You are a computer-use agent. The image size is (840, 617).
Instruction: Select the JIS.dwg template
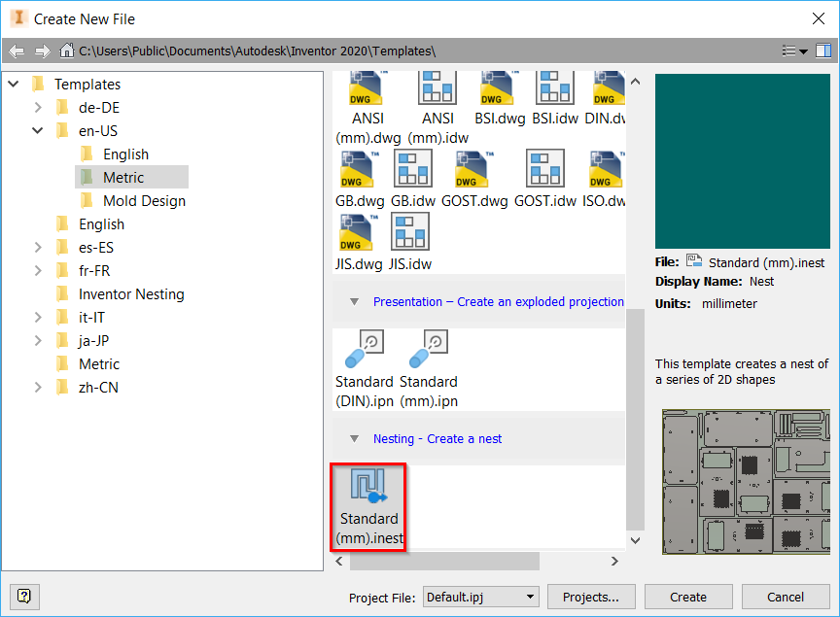pyautogui.click(x=357, y=232)
